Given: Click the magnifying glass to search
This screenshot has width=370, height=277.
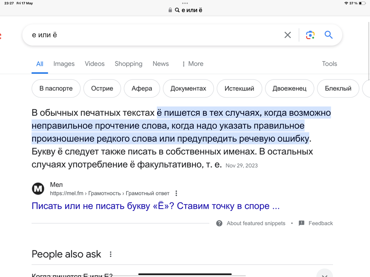Looking at the screenshot, I should coord(329,35).
